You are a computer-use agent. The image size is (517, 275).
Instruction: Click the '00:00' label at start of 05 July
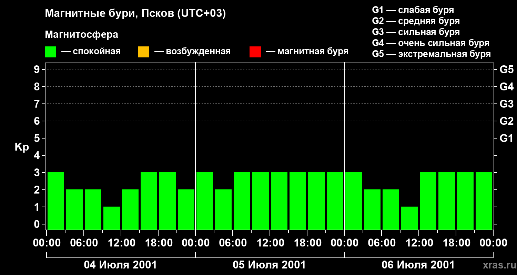click(195, 243)
